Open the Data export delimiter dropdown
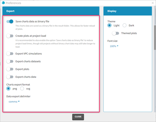Image resolution: width=156 pixels, height=122 pixels. tap(14, 102)
